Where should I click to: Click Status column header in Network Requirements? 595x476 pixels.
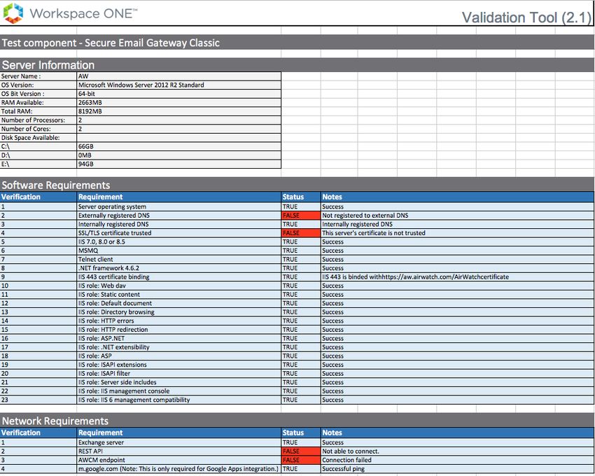300,433
